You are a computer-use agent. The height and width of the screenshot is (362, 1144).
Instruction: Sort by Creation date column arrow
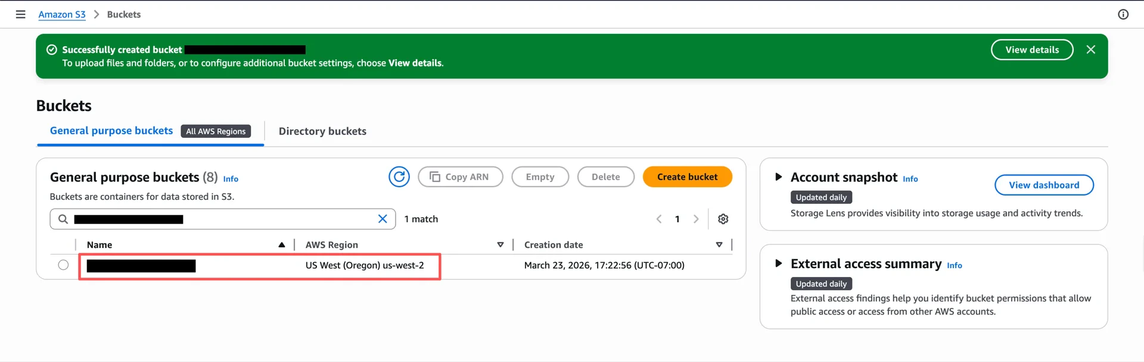click(x=719, y=245)
